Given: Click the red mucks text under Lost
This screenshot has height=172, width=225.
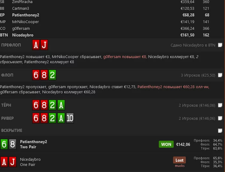Looking at the screenshot, I should (x=180, y=166).
